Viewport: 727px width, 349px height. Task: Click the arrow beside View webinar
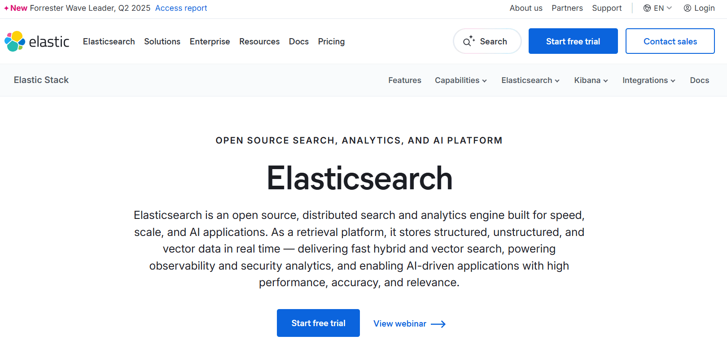point(438,324)
